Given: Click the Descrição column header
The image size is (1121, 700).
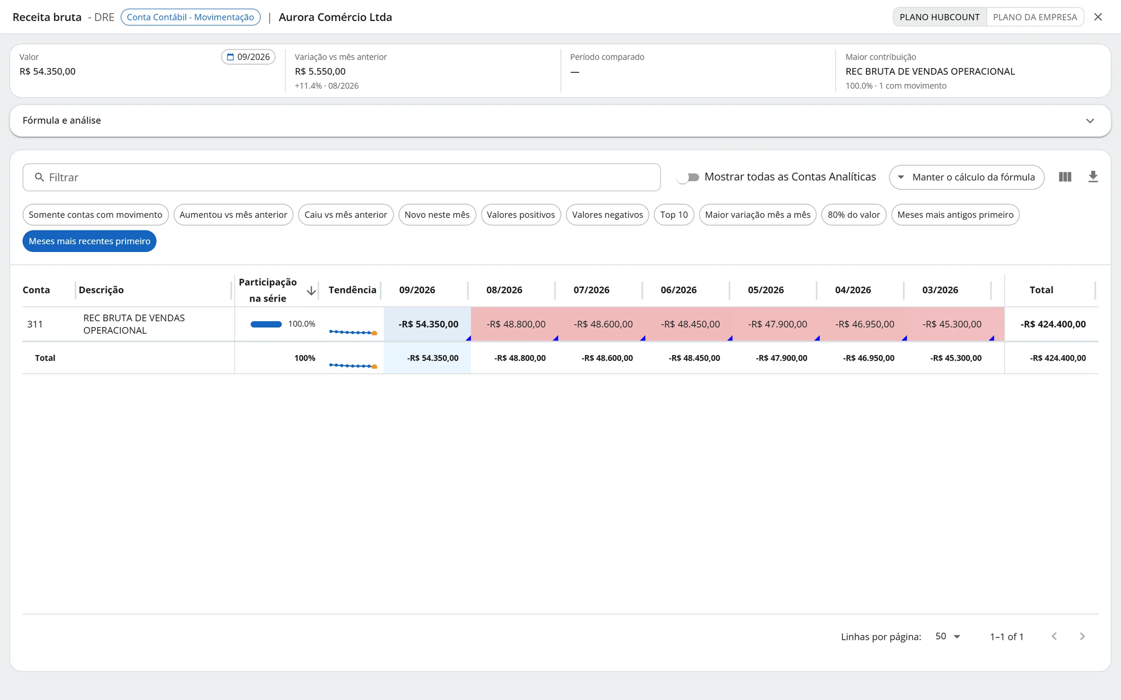Looking at the screenshot, I should point(101,290).
